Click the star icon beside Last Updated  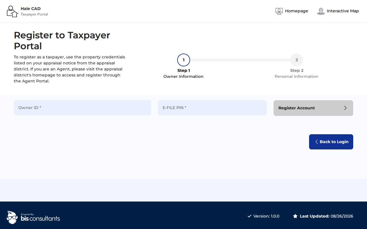coord(295,216)
